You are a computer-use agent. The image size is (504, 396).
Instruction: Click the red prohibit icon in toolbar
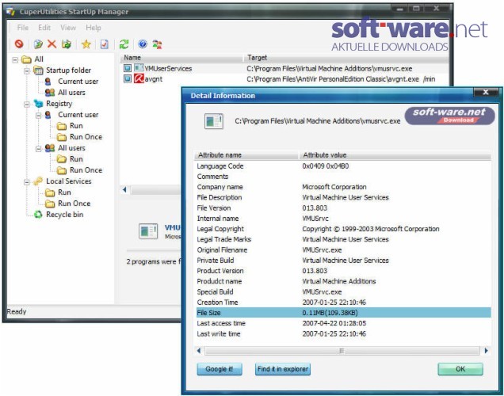pyautogui.click(x=19, y=44)
